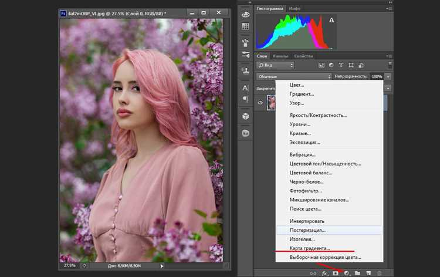Image resolution: width=440 pixels, height=277 pixels.
Task: Click the link layers icon
Action: pyautogui.click(x=313, y=273)
